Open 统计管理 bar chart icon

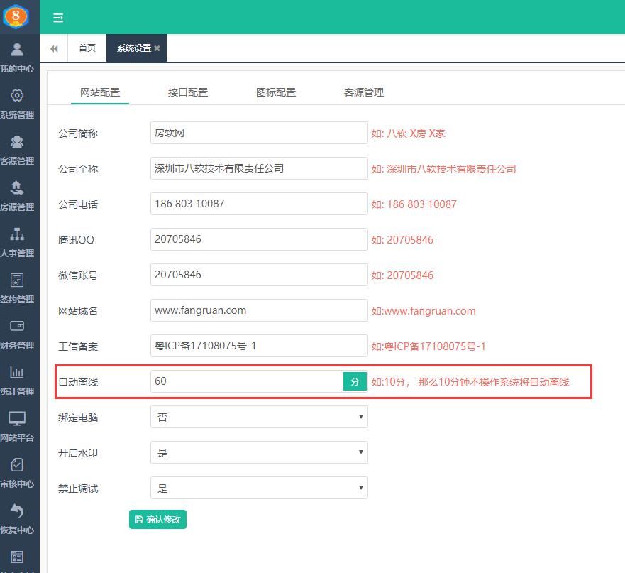(17, 372)
